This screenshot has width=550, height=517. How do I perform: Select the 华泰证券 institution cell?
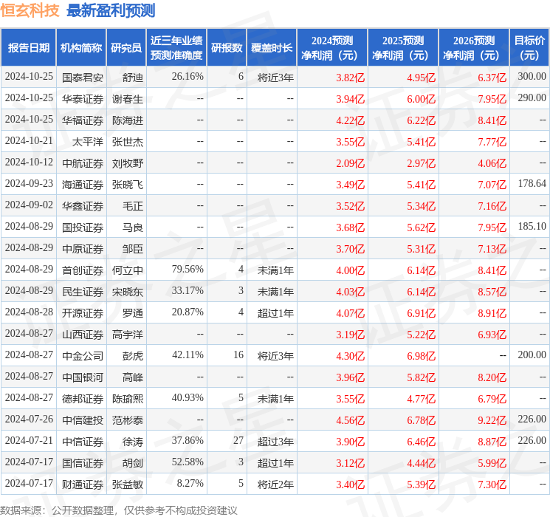point(83,99)
